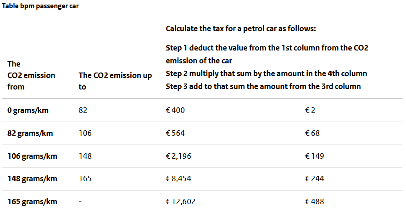Click the € 2,196 amount cell
This screenshot has height=218, width=406.
[178, 156]
